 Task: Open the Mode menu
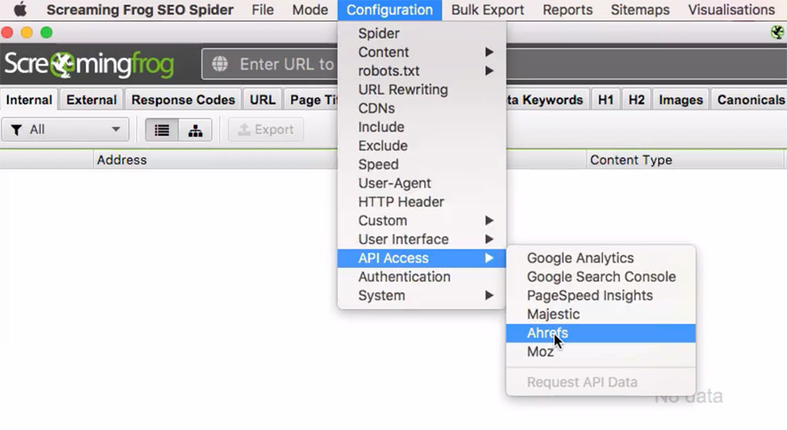coord(309,9)
